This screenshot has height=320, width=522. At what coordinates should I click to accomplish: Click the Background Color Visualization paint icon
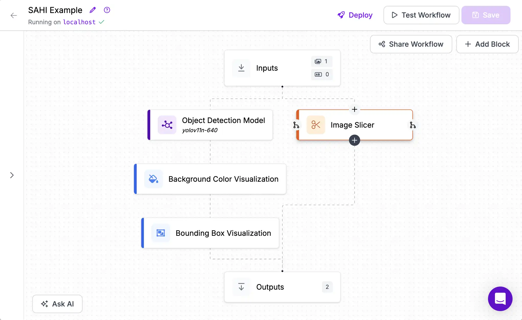[x=153, y=179]
